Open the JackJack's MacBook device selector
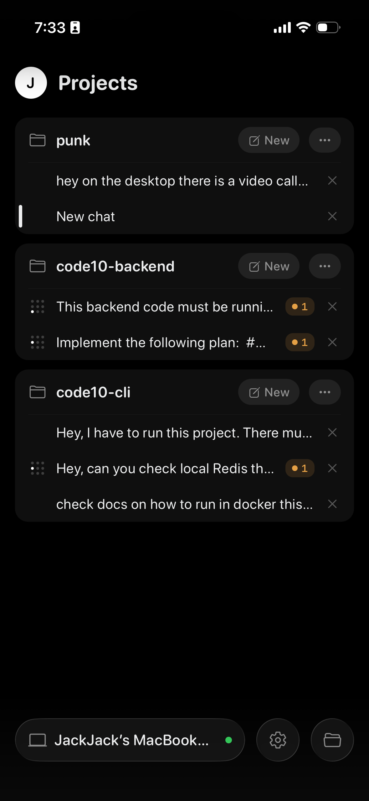Viewport: 369px width, 801px height. pyautogui.click(x=130, y=740)
